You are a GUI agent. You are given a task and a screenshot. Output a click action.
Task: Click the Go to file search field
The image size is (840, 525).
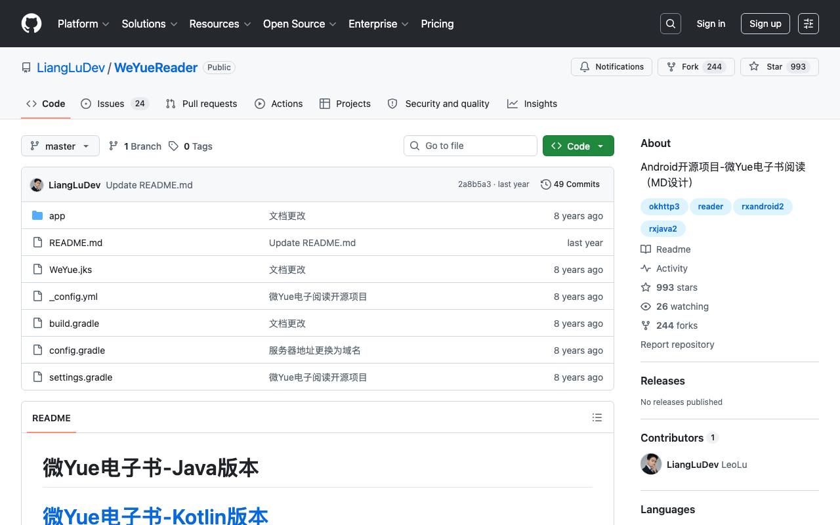pos(471,146)
